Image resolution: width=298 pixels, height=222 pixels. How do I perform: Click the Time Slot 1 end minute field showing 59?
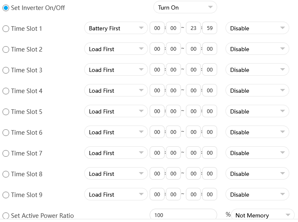210,28
